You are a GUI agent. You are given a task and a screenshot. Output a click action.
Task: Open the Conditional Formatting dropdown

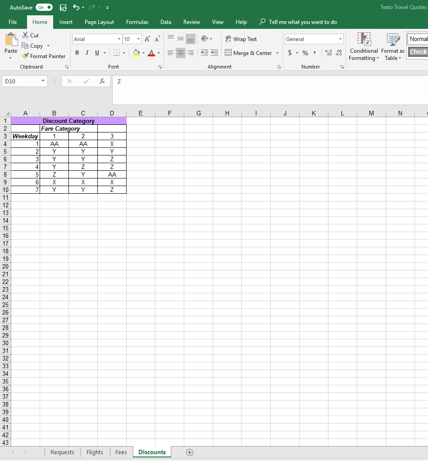click(364, 46)
